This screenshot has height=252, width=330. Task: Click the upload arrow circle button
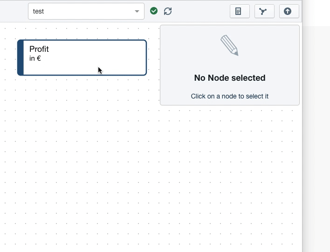(x=289, y=11)
